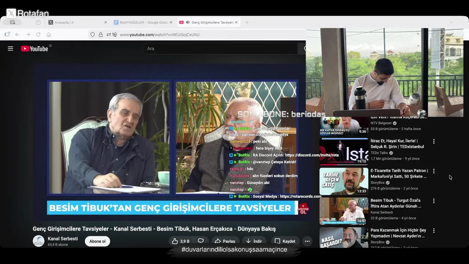Click Kanal Serbesti under Besim Tibuk suggestion
The width and height of the screenshot is (469, 264).
pos(381,212)
